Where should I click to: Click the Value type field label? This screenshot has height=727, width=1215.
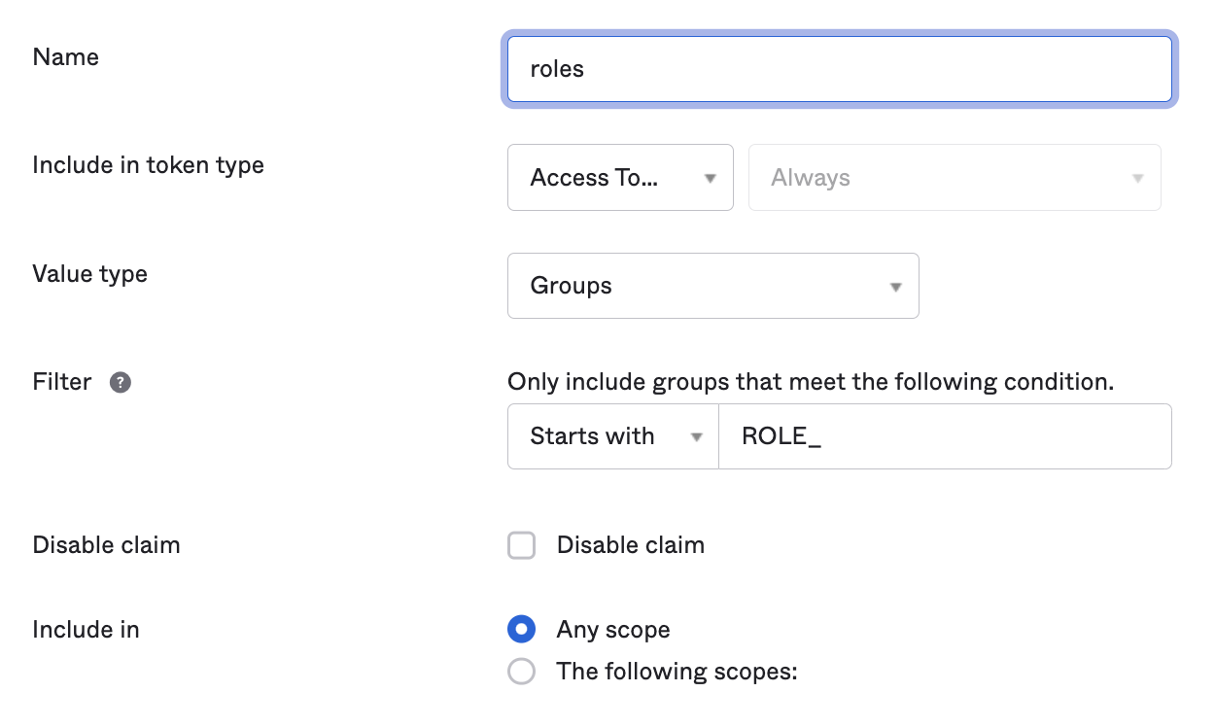89,274
